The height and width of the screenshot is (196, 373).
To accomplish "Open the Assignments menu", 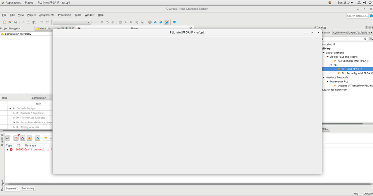I will tap(47, 15).
